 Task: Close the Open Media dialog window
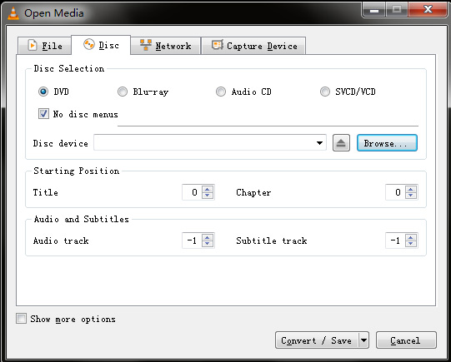pos(428,9)
